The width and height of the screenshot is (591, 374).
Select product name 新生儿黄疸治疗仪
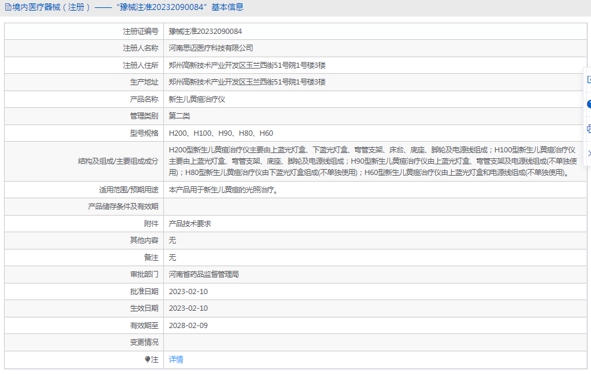point(197,99)
